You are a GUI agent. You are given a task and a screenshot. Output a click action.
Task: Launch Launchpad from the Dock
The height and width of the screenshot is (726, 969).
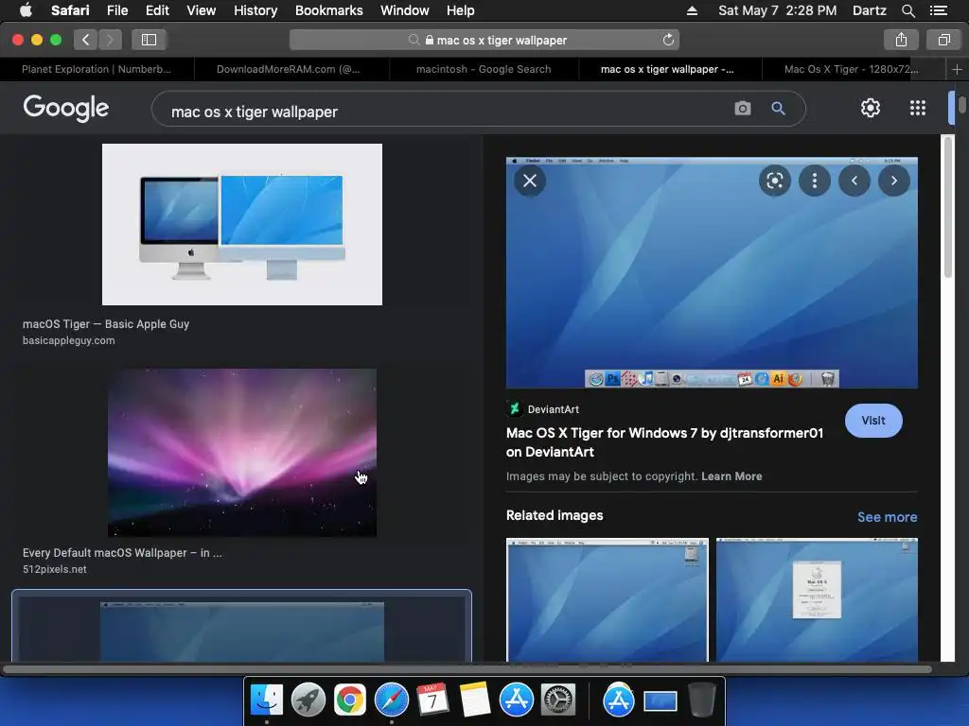[308, 700]
